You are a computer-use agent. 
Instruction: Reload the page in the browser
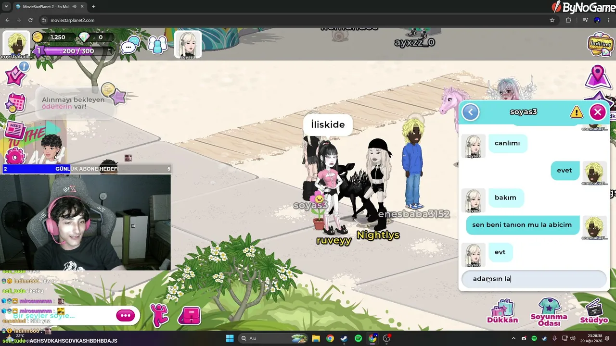click(30, 20)
